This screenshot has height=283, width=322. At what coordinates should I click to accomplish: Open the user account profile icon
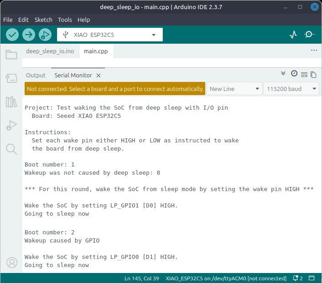tap(12, 263)
